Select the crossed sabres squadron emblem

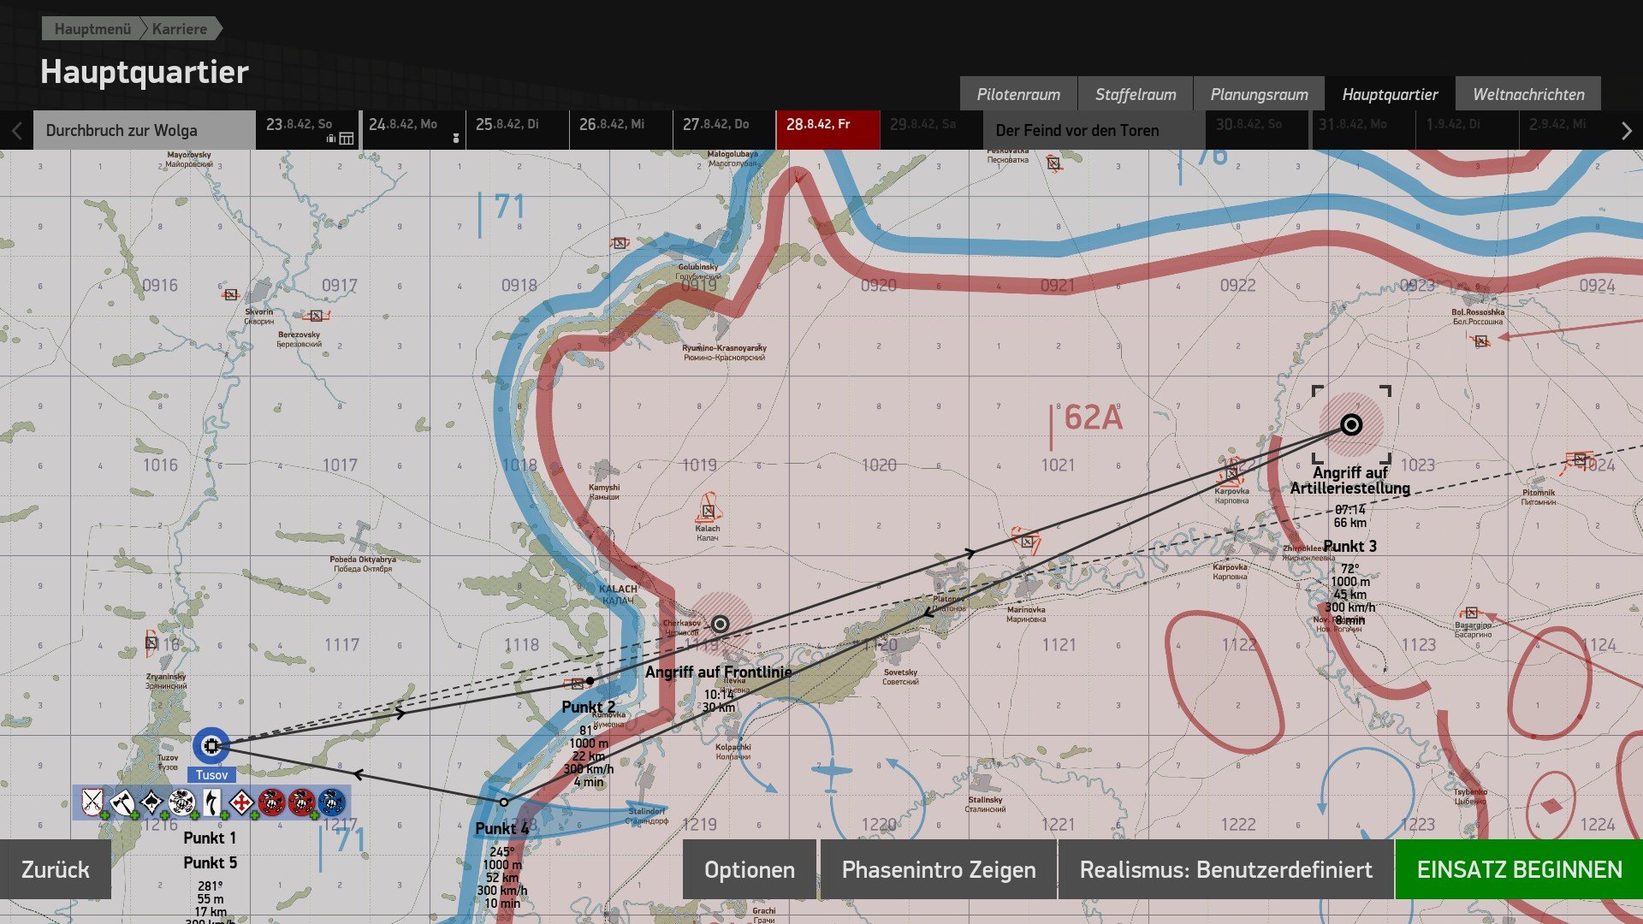coord(92,803)
